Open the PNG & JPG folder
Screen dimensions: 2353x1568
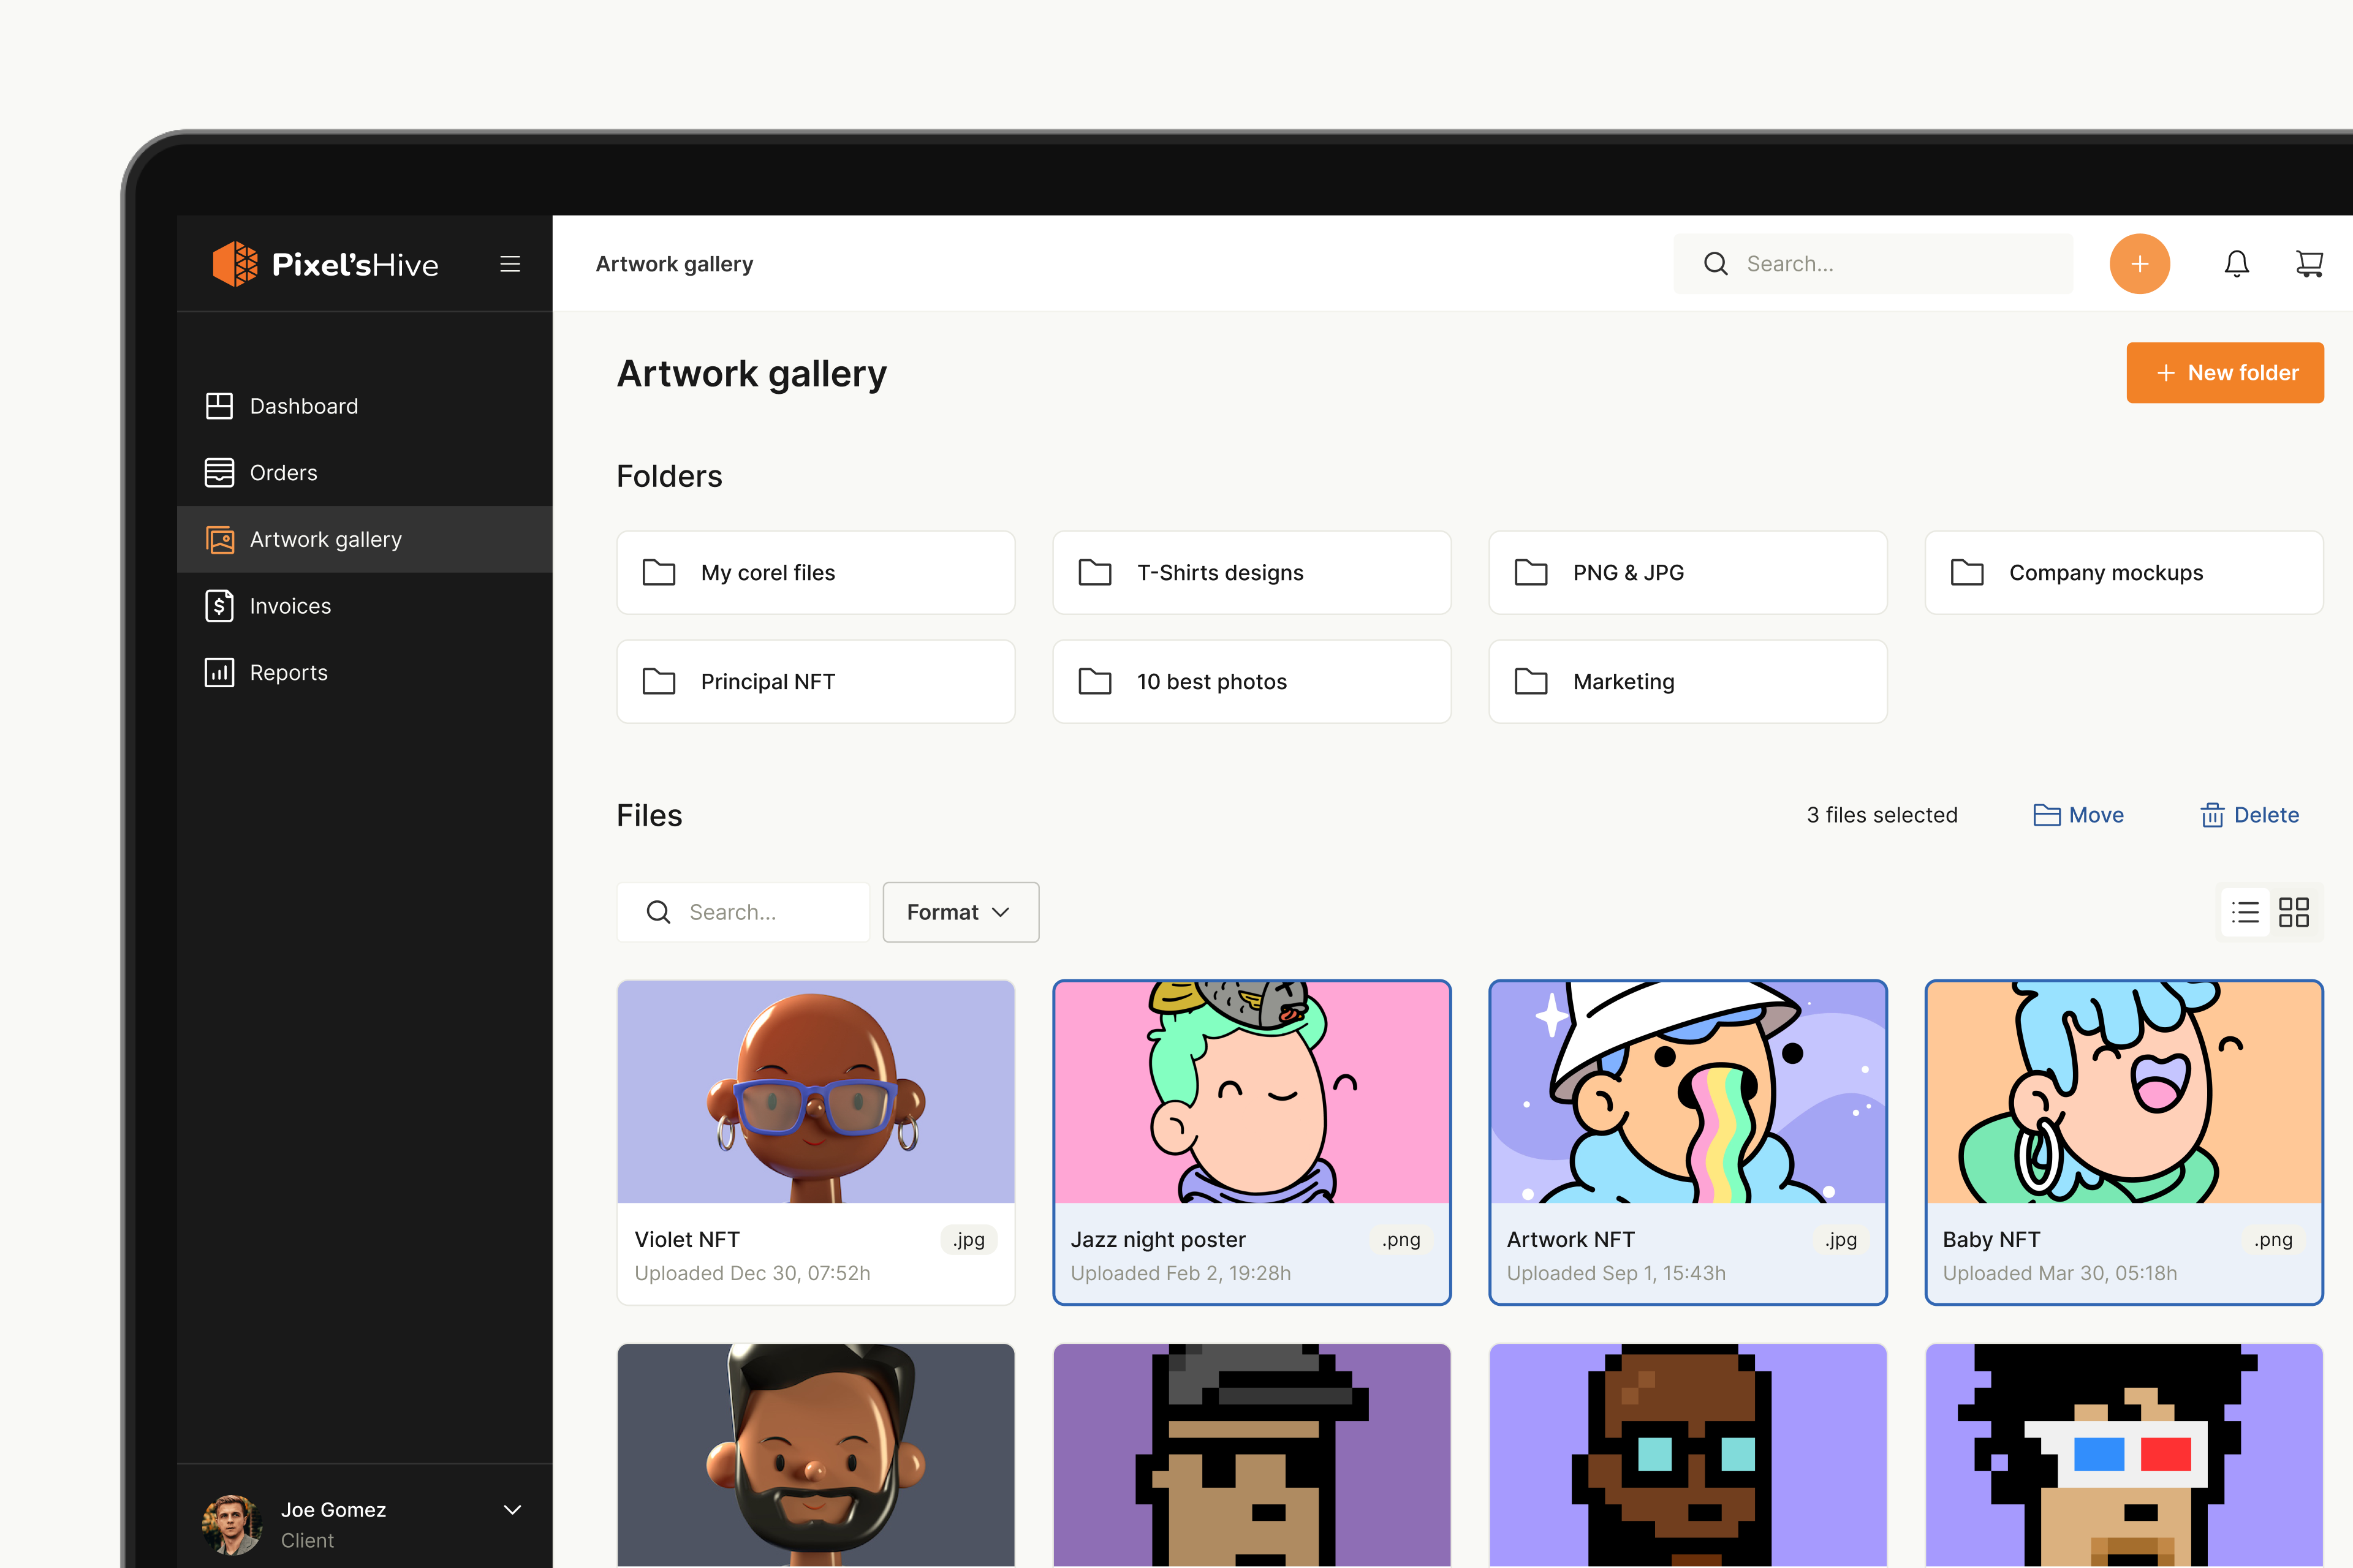tap(1688, 573)
